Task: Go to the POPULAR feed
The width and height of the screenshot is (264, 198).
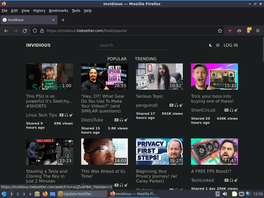Action: (117, 59)
